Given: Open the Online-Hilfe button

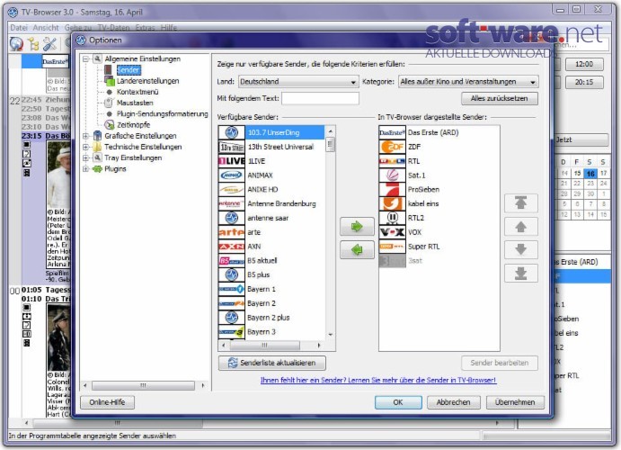Looking at the screenshot, I should 107,402.
